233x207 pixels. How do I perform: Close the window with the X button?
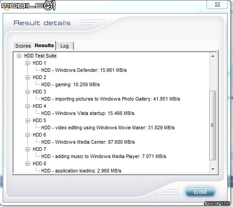tap(217, 4)
